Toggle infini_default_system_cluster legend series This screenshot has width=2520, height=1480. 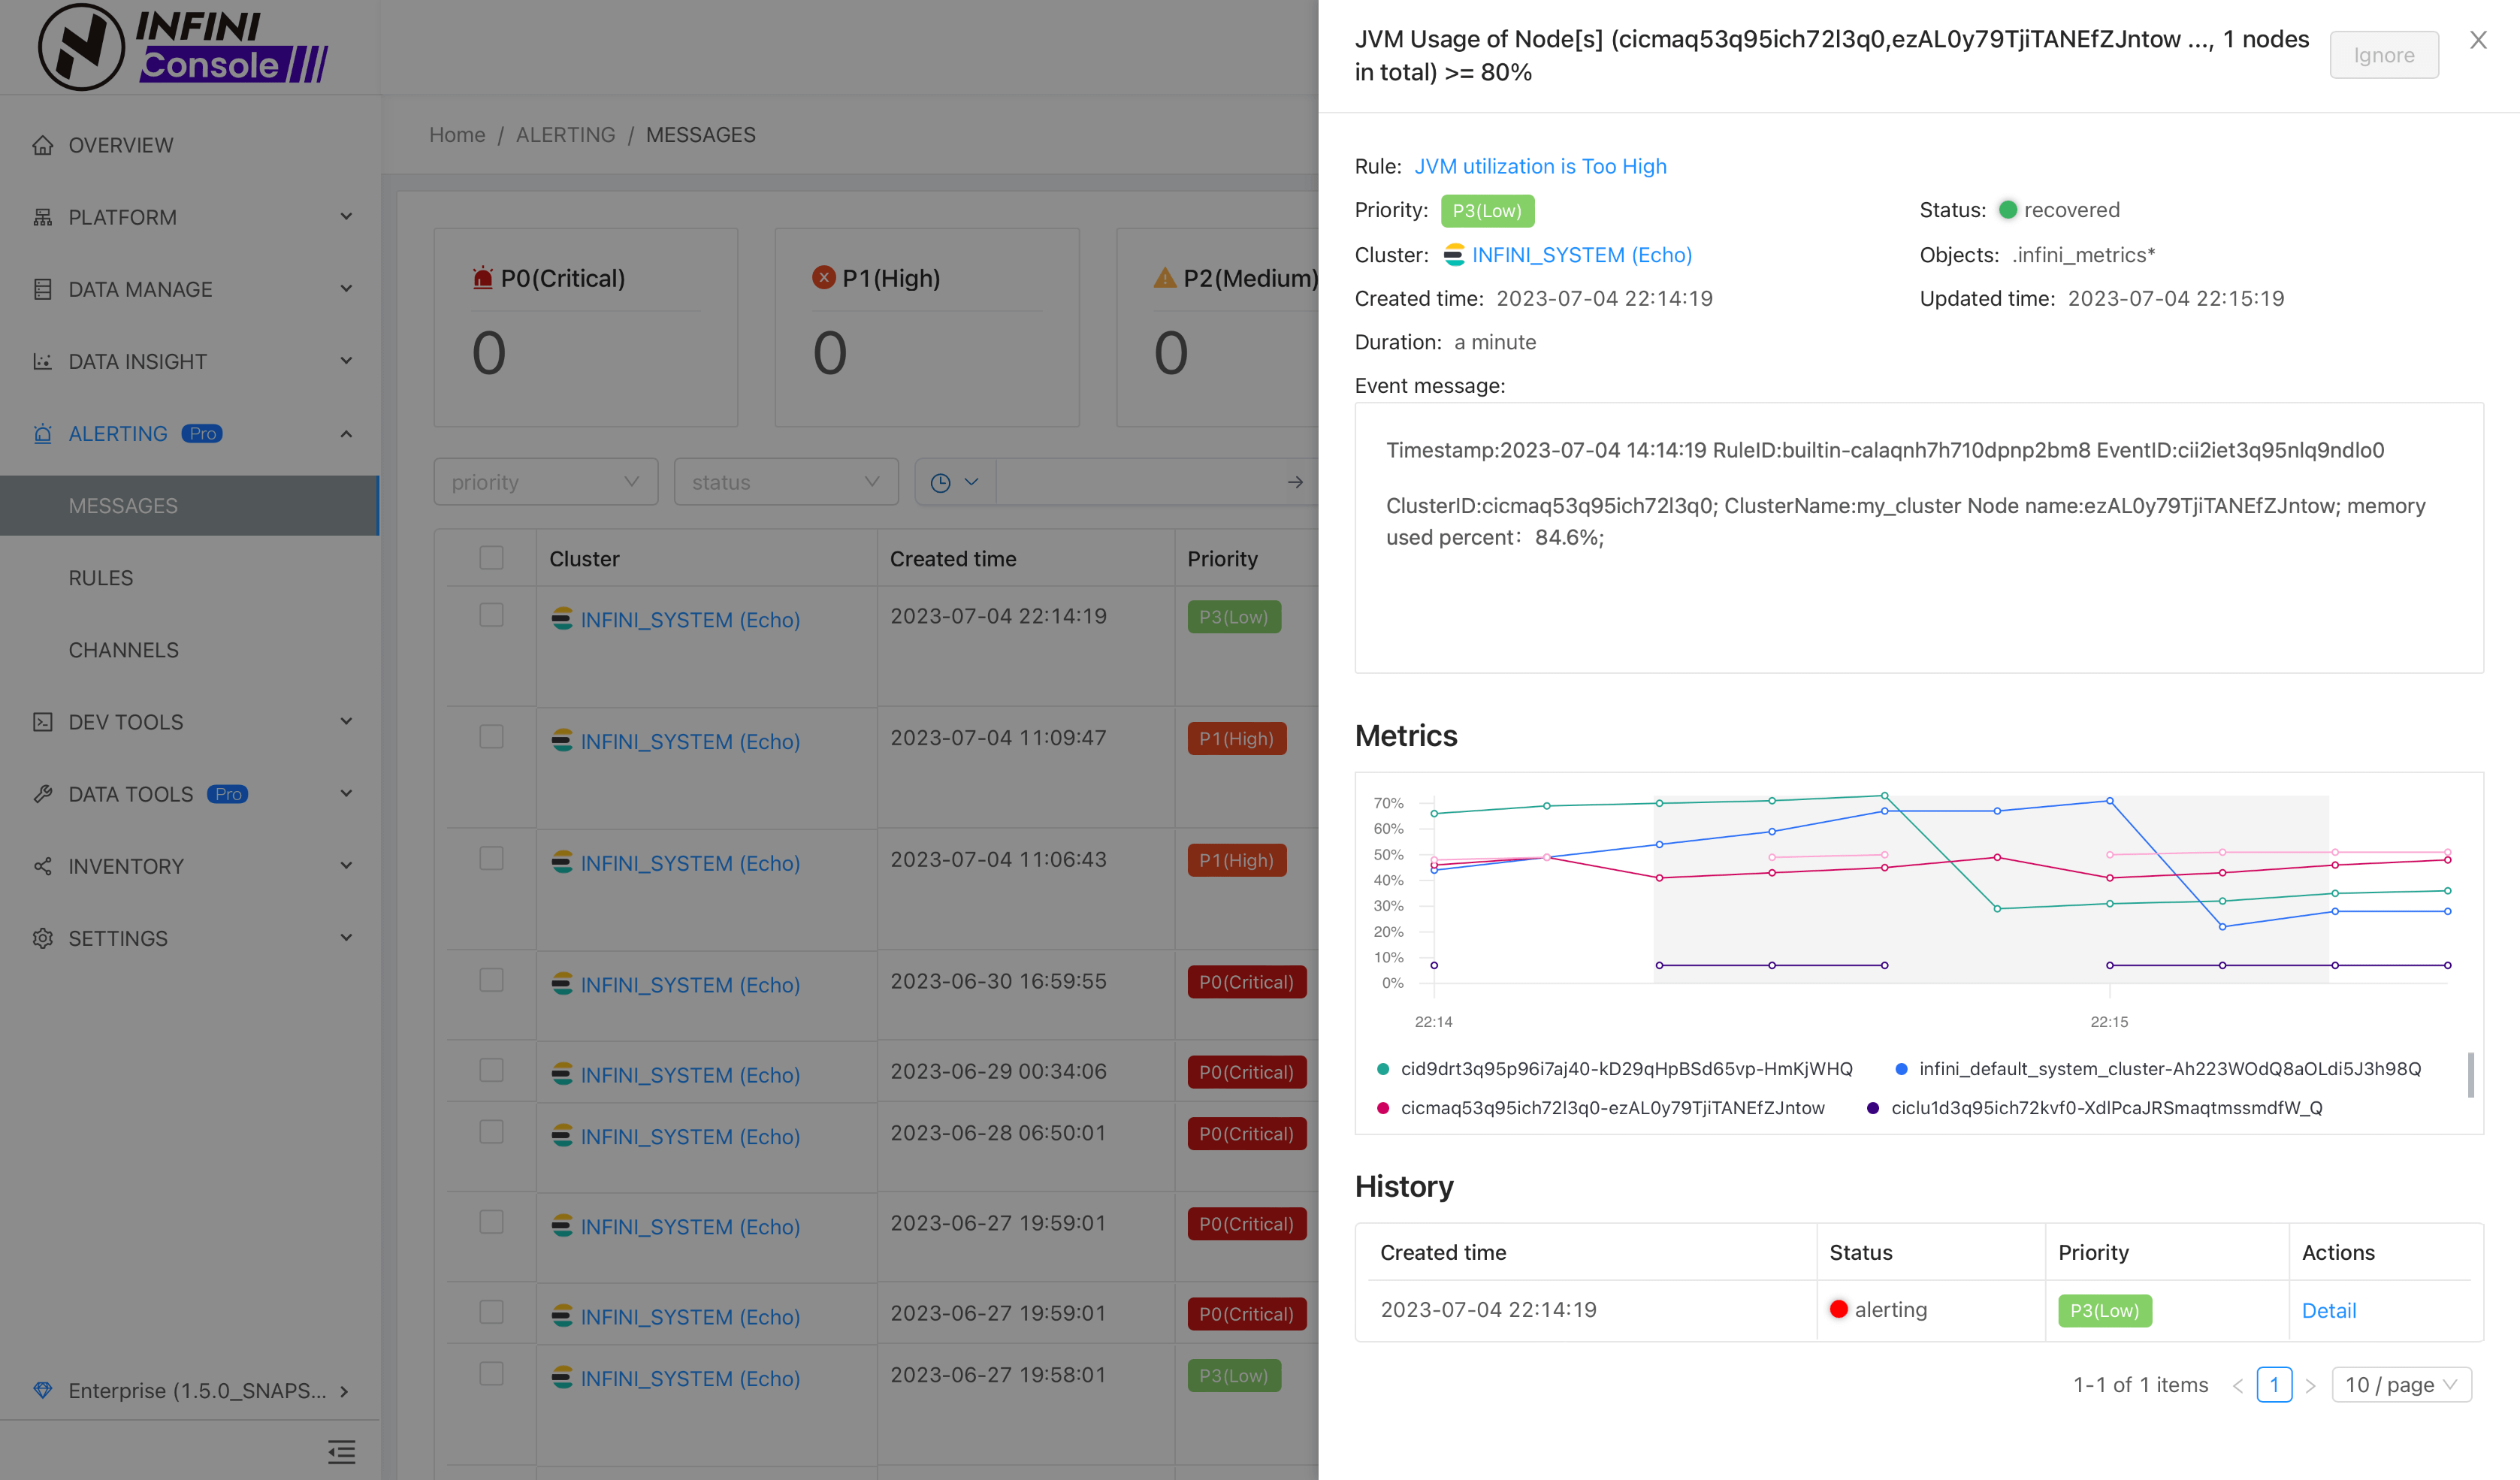point(2158,1069)
